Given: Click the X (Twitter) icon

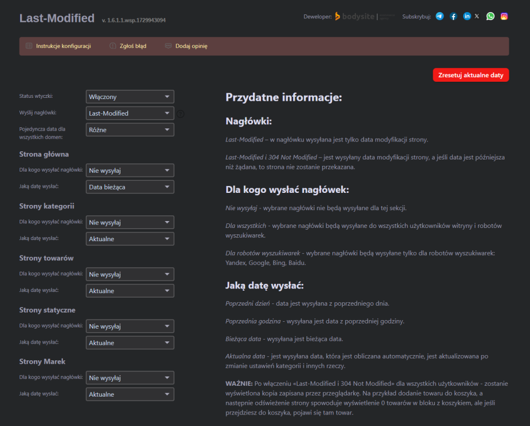Looking at the screenshot, I should click(x=476, y=17).
